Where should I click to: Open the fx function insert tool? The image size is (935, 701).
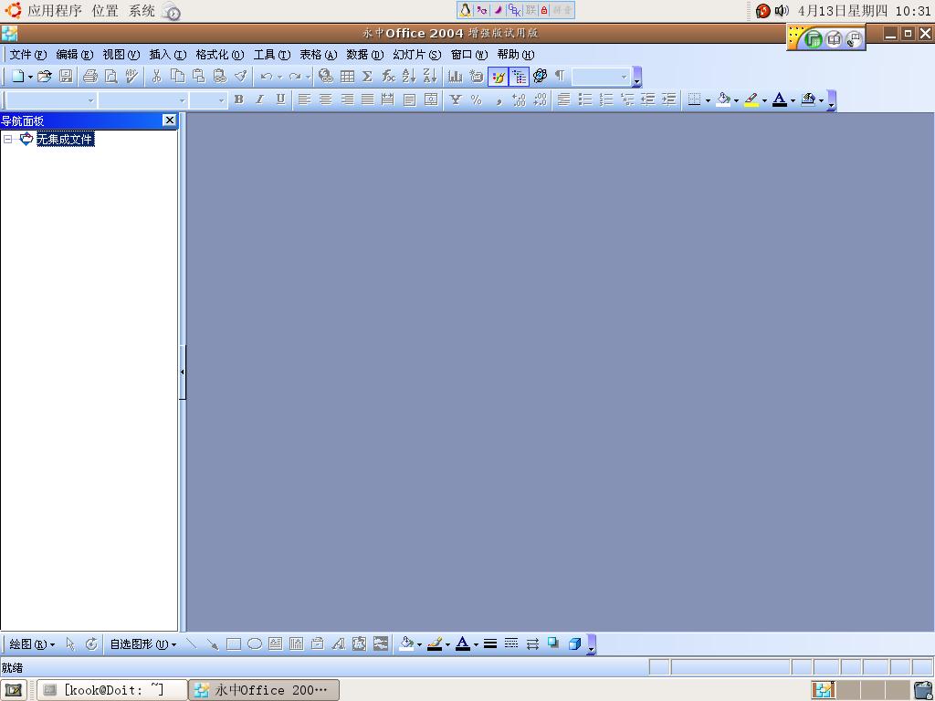[x=388, y=77]
